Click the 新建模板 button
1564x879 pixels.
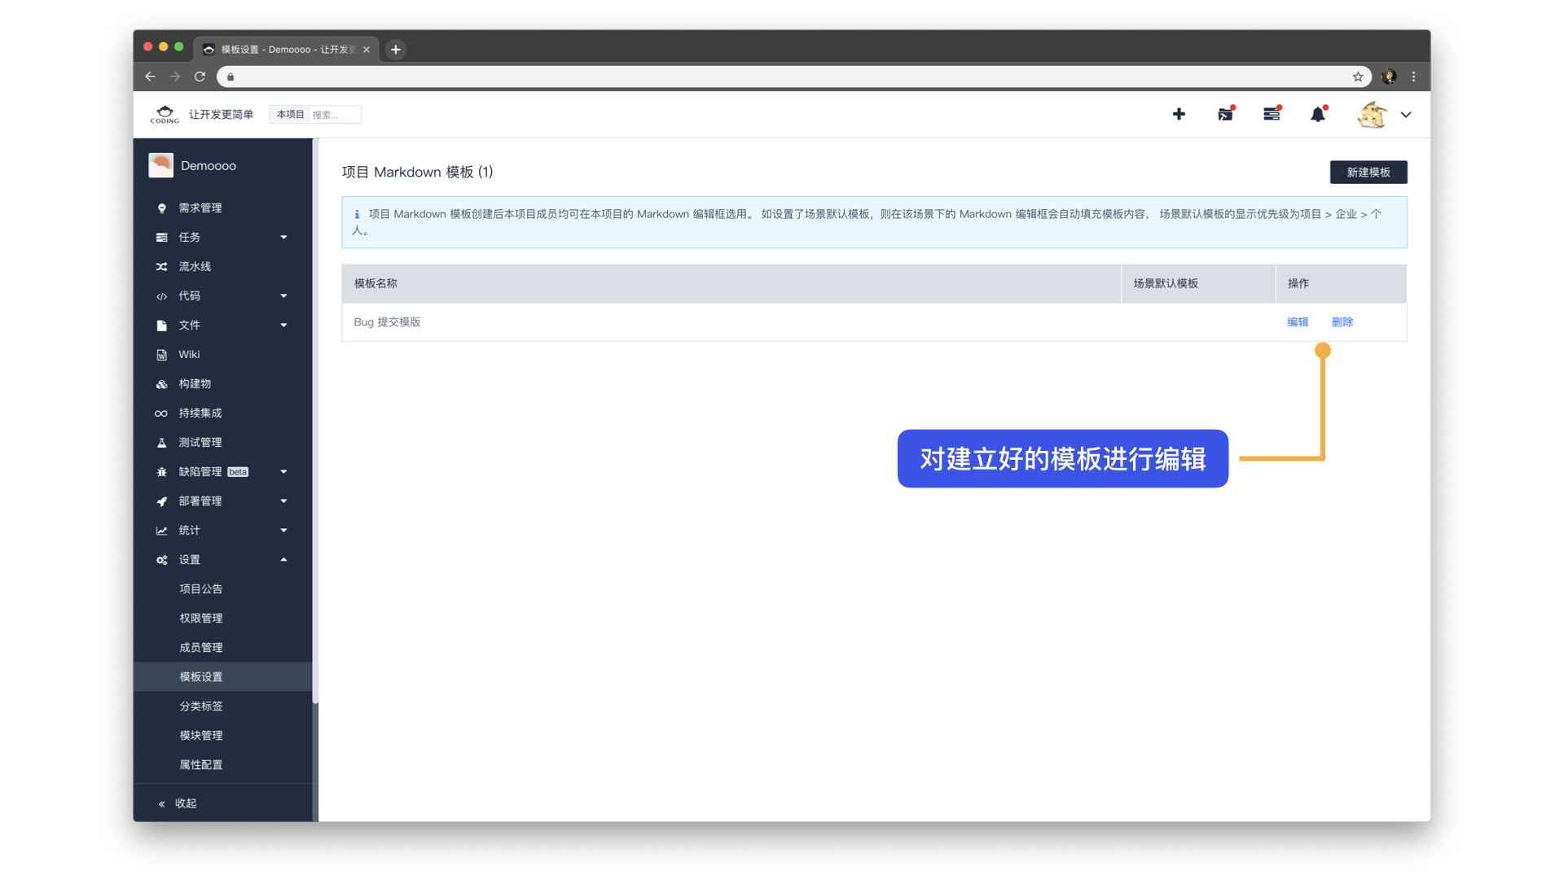click(1368, 173)
